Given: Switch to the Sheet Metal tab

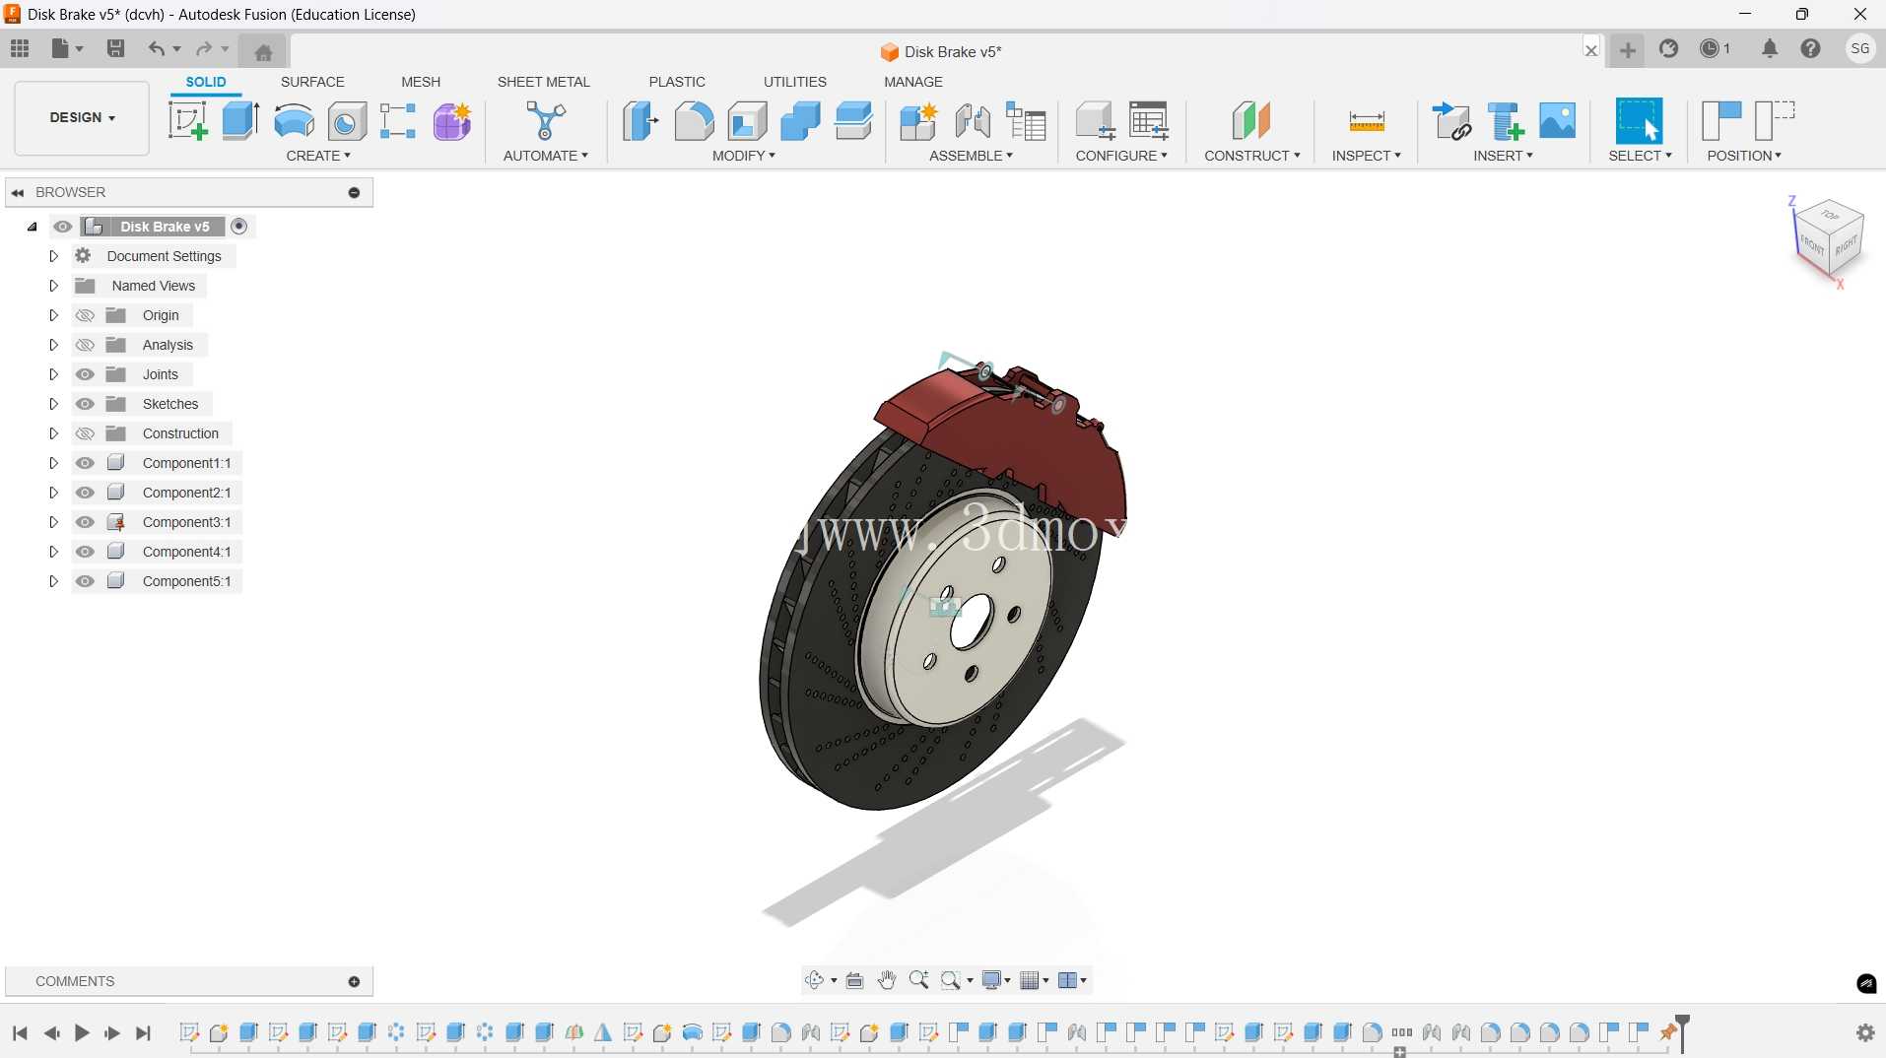Looking at the screenshot, I should tap(544, 82).
